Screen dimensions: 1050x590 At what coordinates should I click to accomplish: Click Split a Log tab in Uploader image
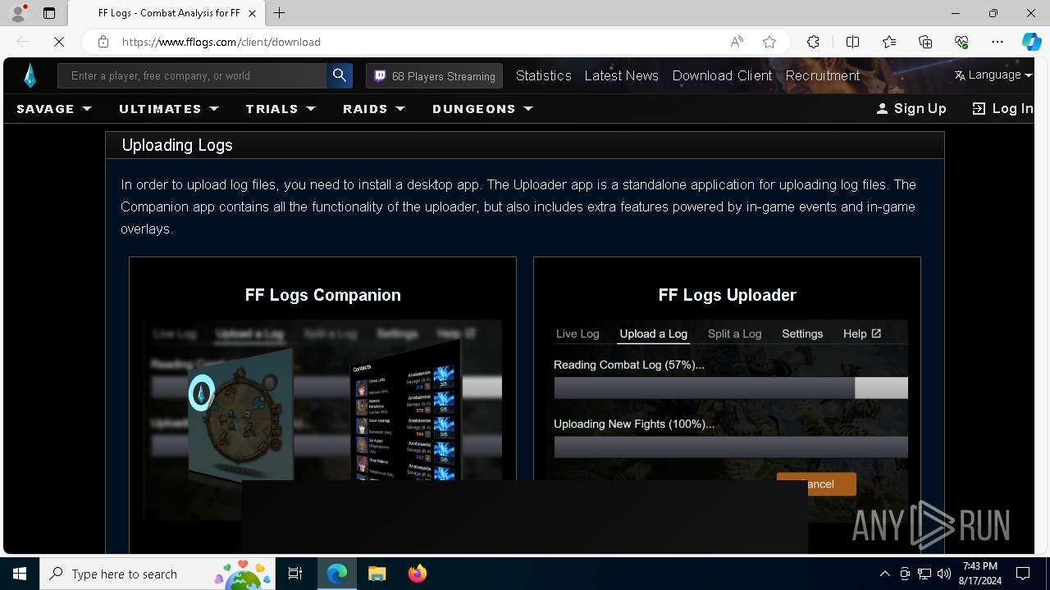pyautogui.click(x=735, y=334)
